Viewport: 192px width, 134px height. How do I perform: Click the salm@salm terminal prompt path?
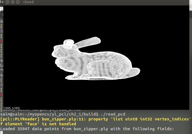[49, 114]
